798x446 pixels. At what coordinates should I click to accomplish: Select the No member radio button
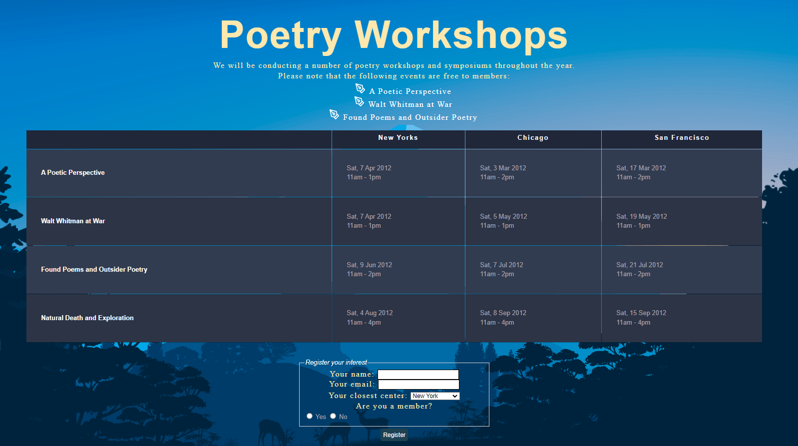(333, 416)
